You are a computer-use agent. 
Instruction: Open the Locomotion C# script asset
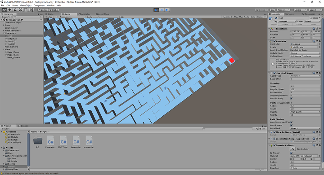pos(76,142)
